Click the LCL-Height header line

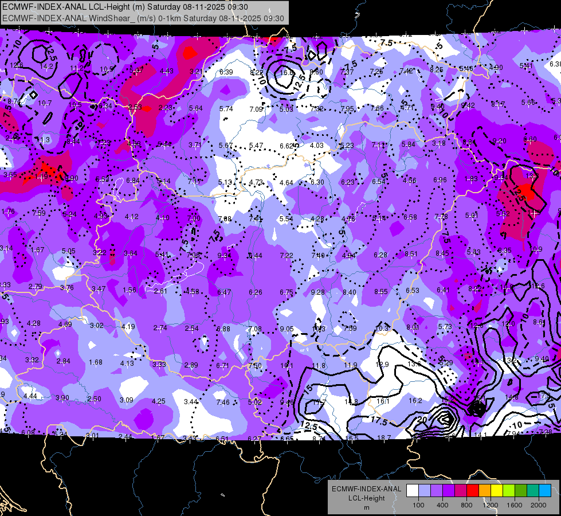click(x=125, y=7)
